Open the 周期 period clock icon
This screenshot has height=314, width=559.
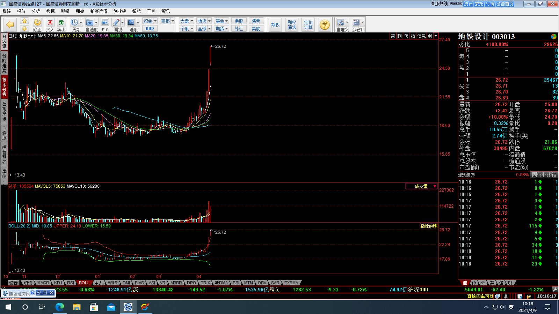coord(74,22)
